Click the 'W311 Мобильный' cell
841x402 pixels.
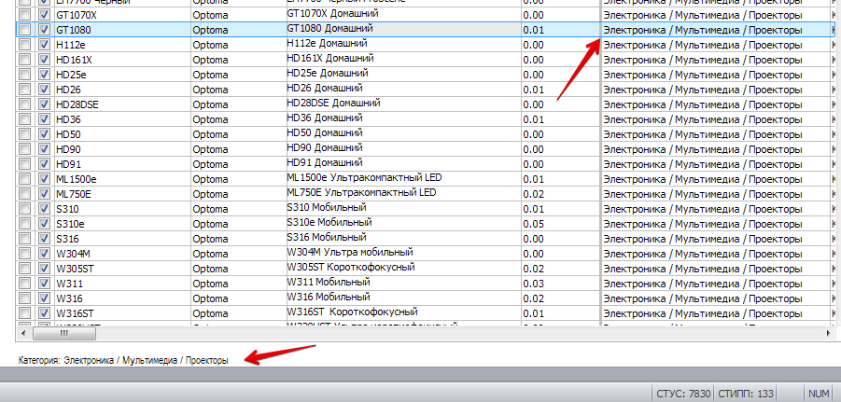click(403, 284)
